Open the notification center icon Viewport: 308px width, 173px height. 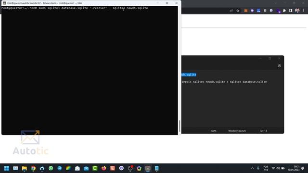click(x=303, y=168)
